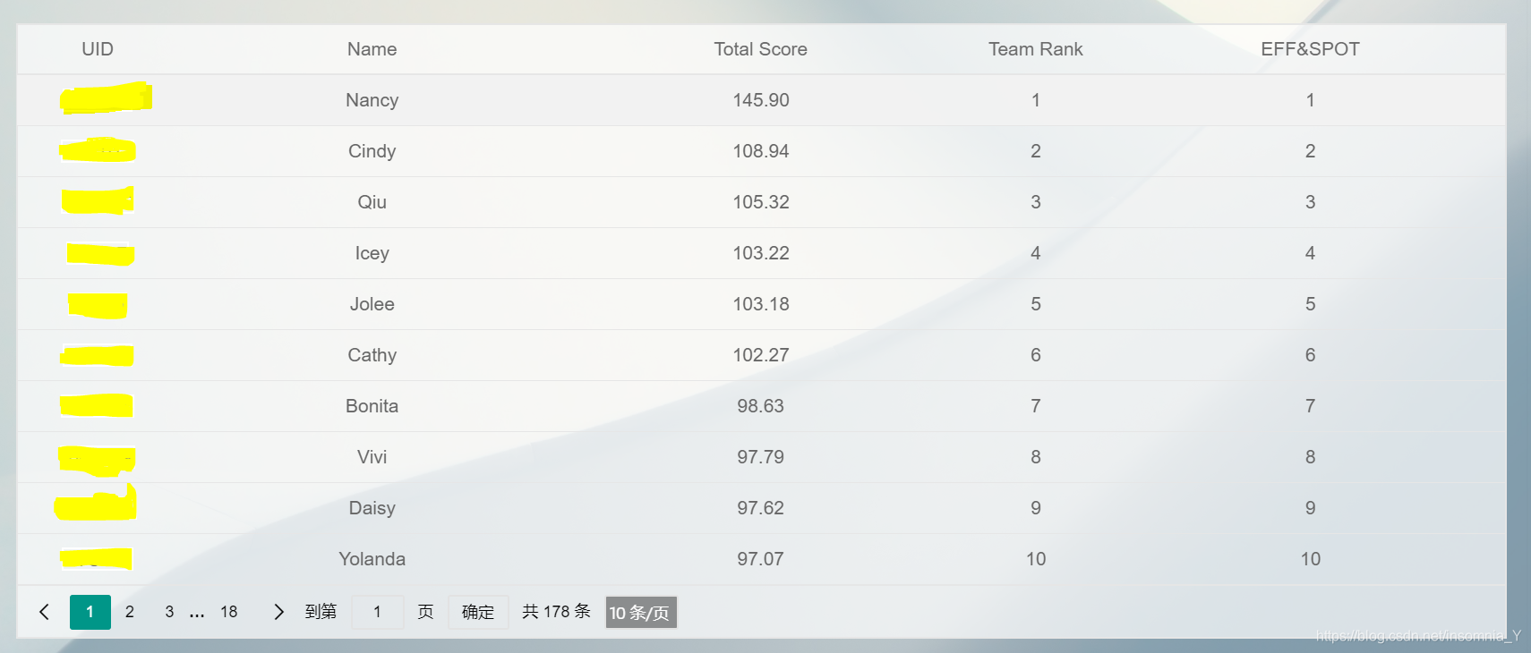The height and width of the screenshot is (653, 1531).
Task: Click total score 105.32
Action: (761, 202)
